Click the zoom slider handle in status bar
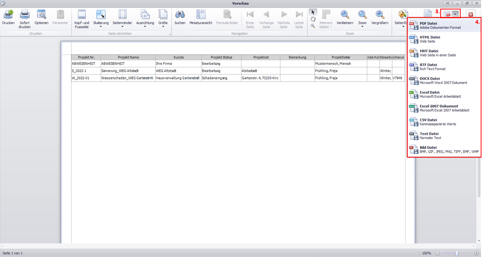 click(x=457, y=253)
